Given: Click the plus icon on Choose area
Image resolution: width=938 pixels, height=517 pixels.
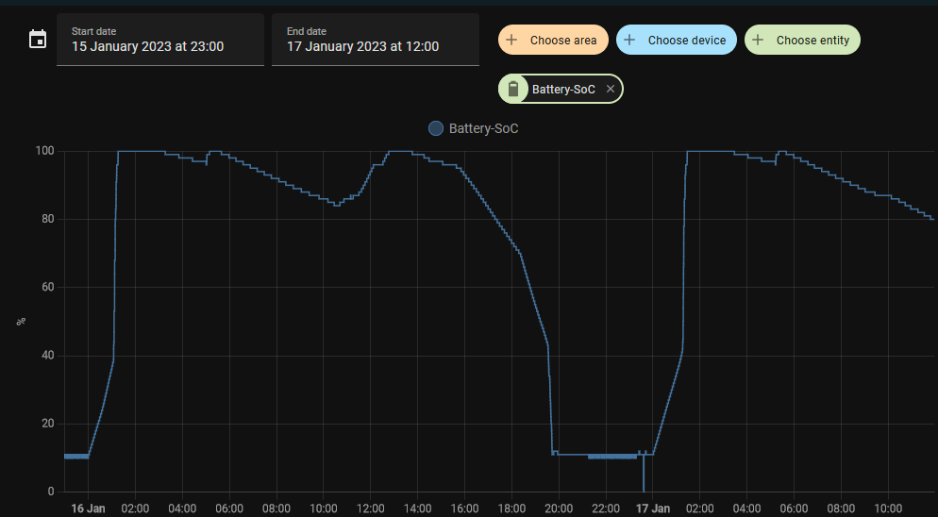Looking at the screenshot, I should (511, 41).
